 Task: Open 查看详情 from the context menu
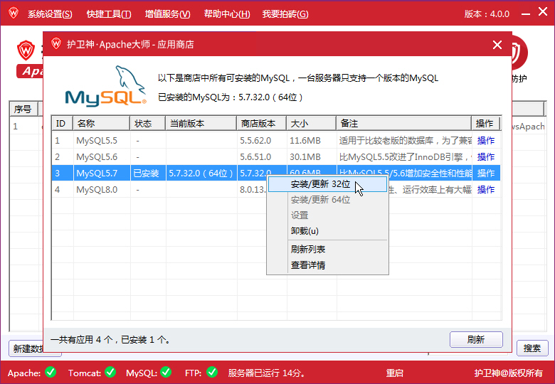(308, 265)
